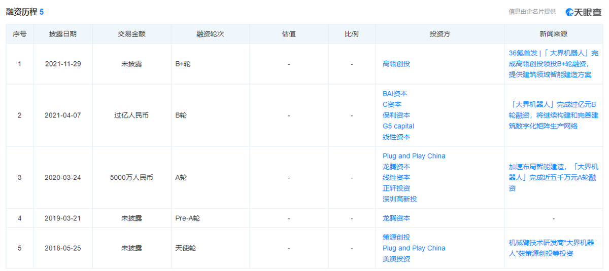Click 未披露 amount in the 2018-05-25 row
Viewport: 609px width, 271px height.
(x=131, y=248)
